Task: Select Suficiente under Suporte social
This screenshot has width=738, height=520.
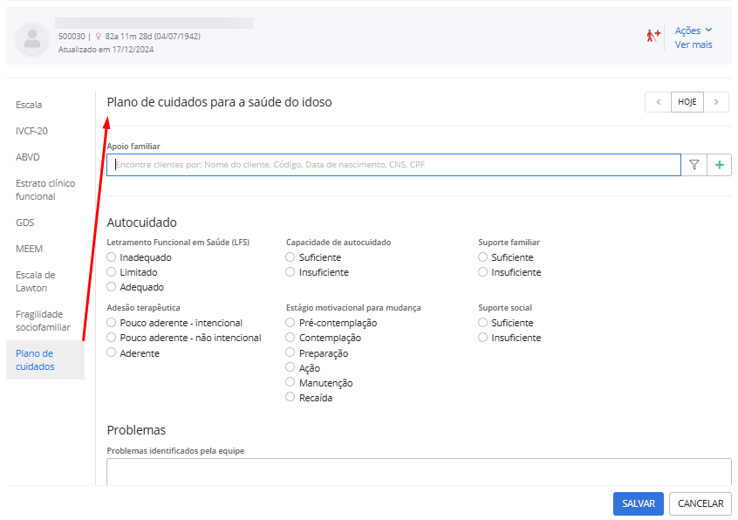Action: pyautogui.click(x=482, y=322)
